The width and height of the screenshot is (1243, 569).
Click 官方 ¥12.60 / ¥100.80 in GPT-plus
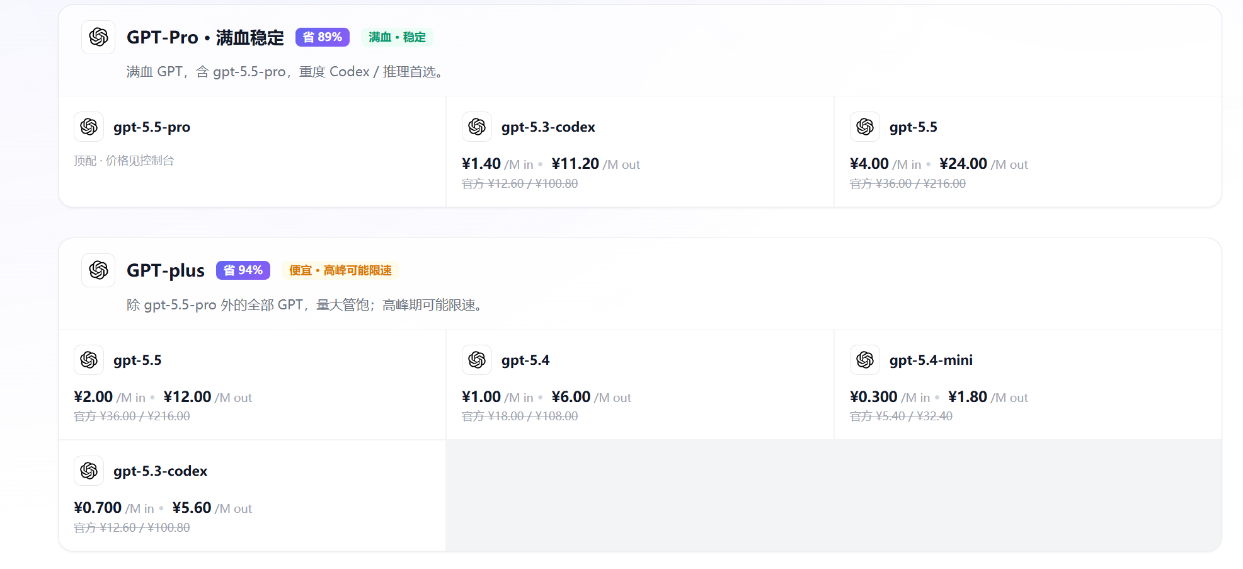(x=132, y=527)
